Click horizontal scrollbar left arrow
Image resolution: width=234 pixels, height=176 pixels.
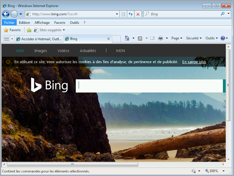point(4,164)
